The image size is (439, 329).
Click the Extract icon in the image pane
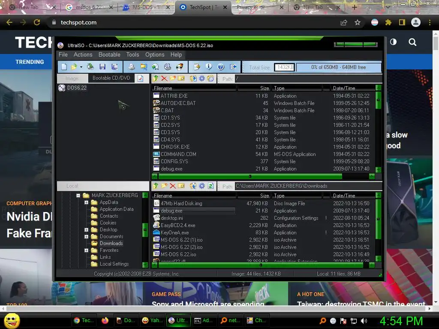pos(193,79)
